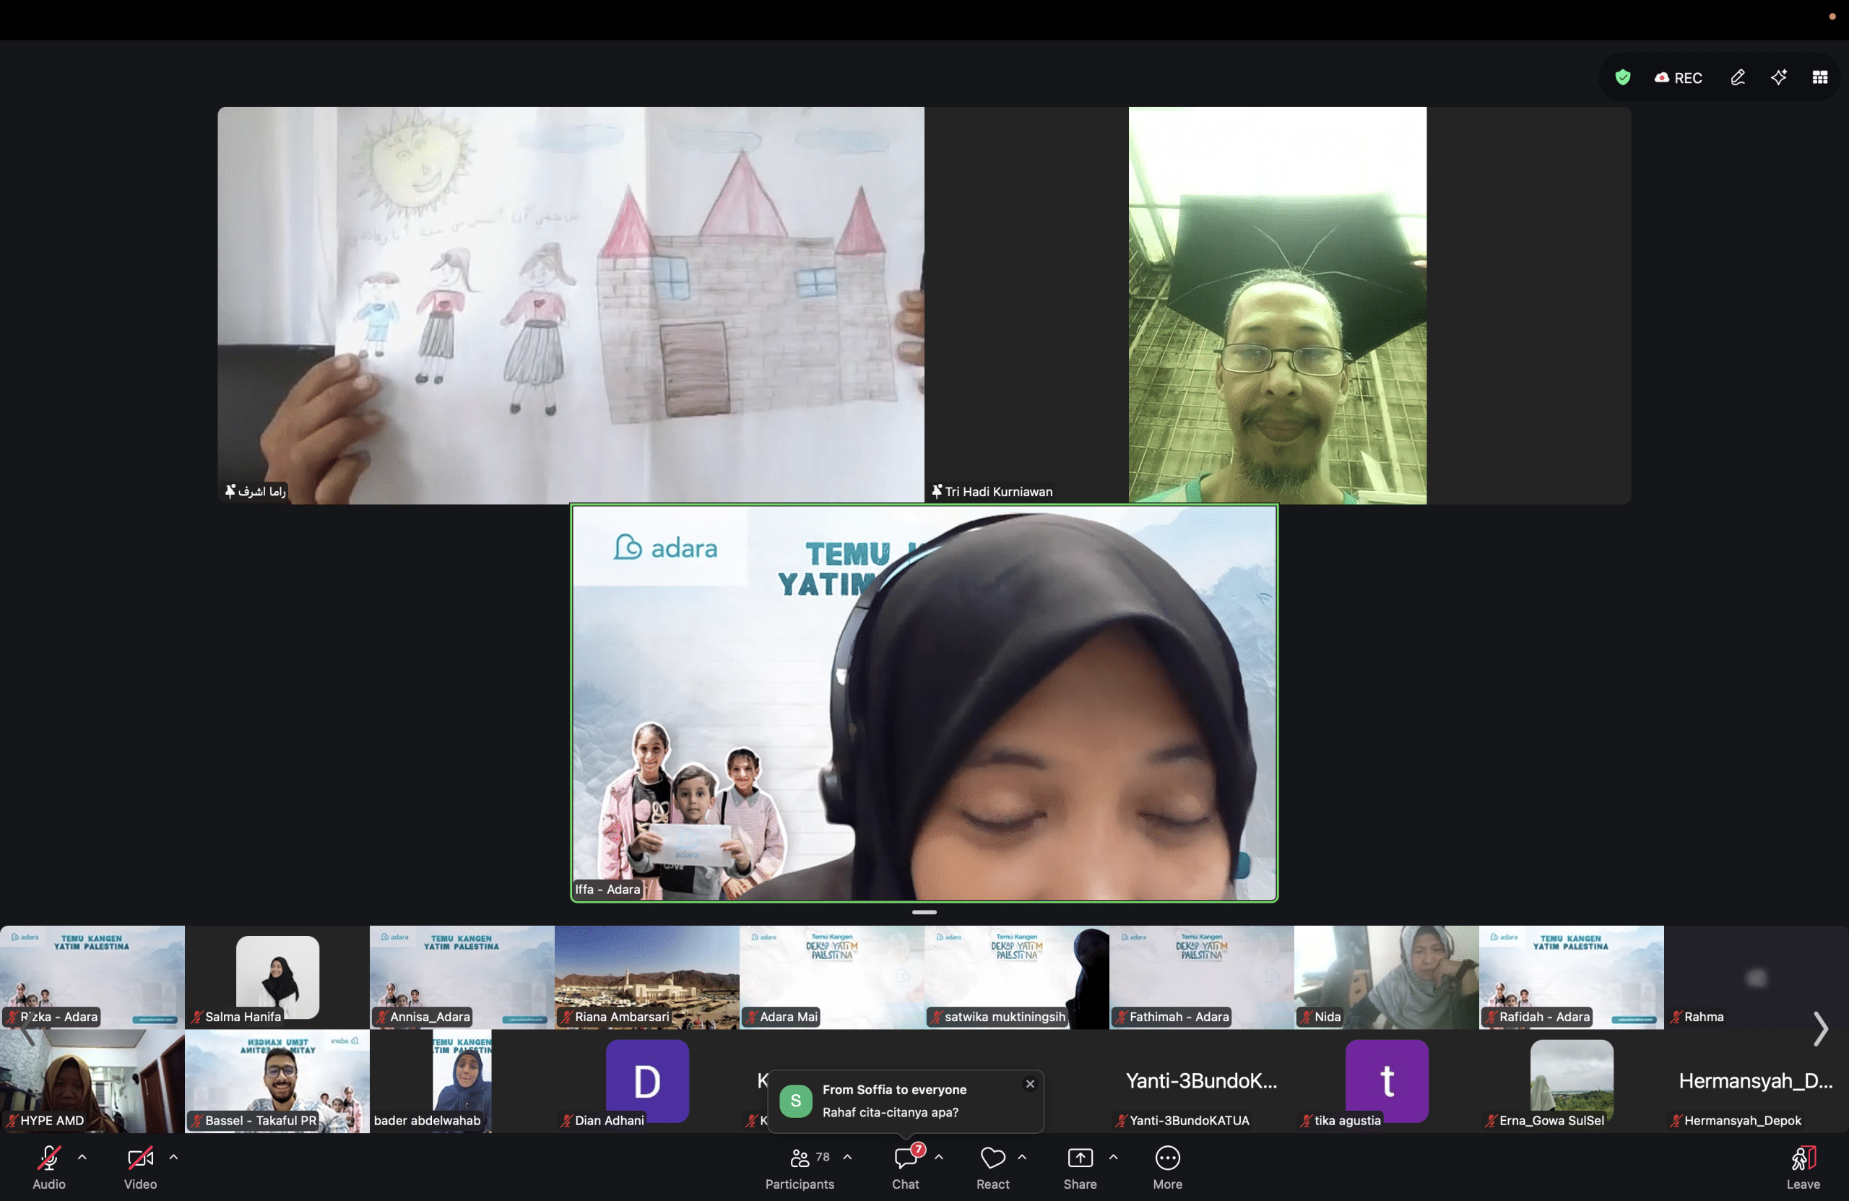Select the Bassel - Takaful PR thumbnail
This screenshot has height=1201, width=1849.
click(x=277, y=1081)
